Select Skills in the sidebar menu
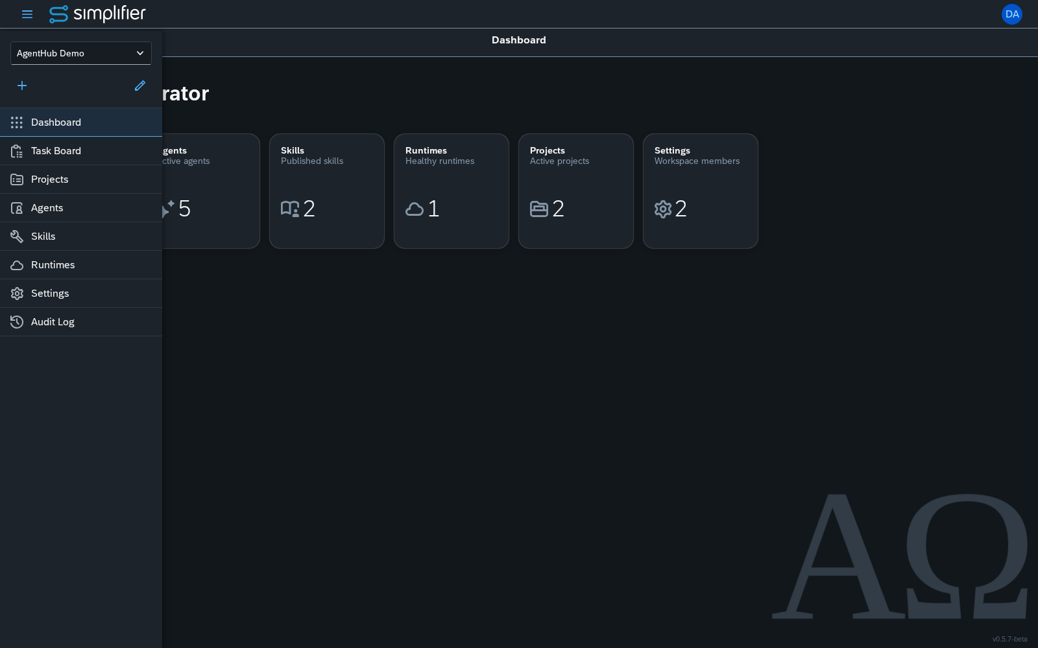This screenshot has width=1038, height=648. (81, 237)
